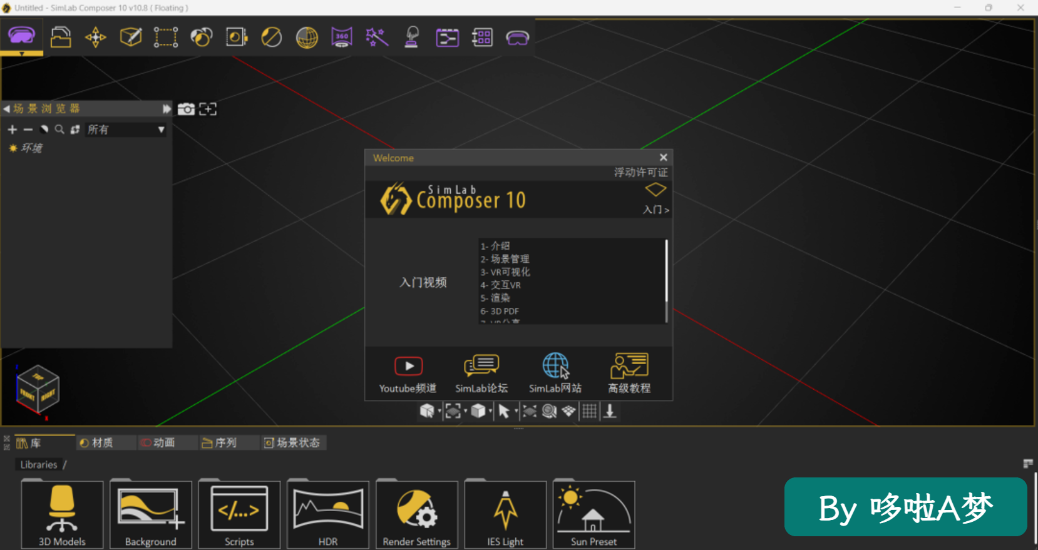Open the globe texture baking tool
The width and height of the screenshot is (1038, 550).
point(307,37)
